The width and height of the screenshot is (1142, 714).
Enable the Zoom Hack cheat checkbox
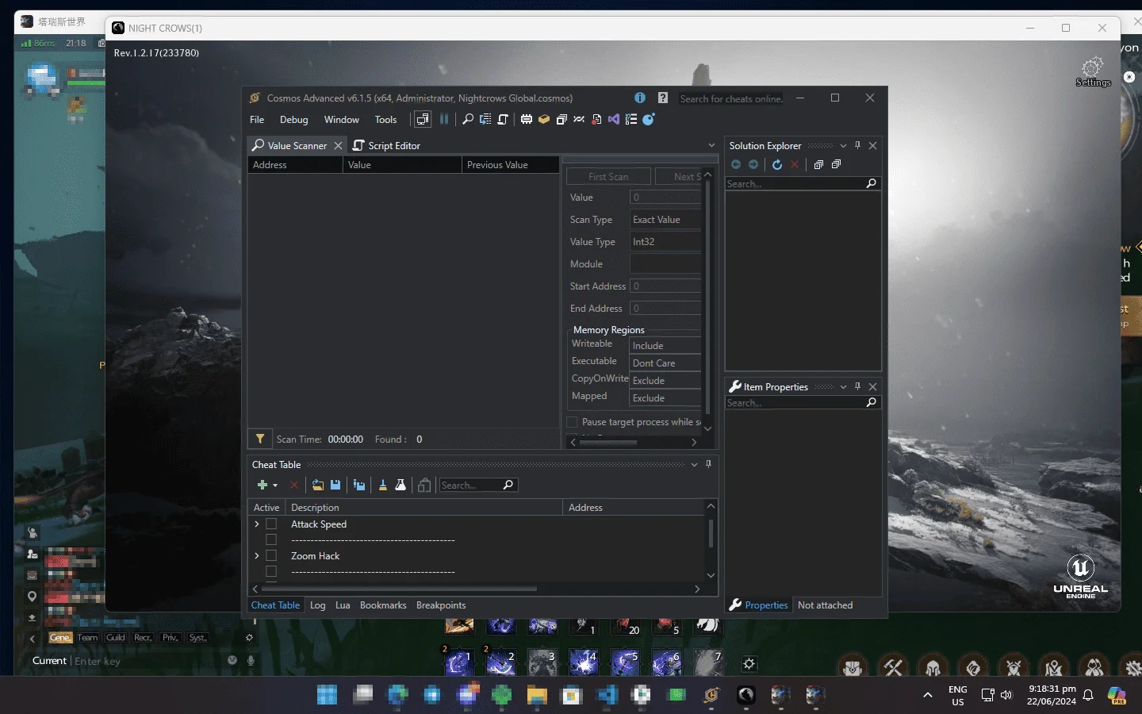[271, 556]
